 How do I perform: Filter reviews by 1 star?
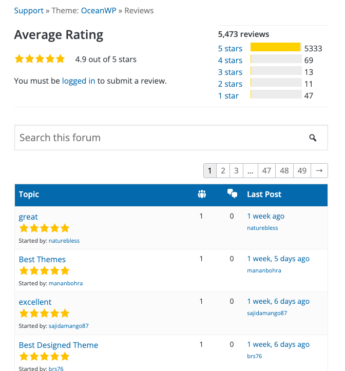(228, 95)
